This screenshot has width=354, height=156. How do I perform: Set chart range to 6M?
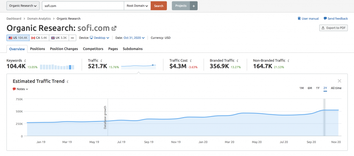click(x=310, y=88)
